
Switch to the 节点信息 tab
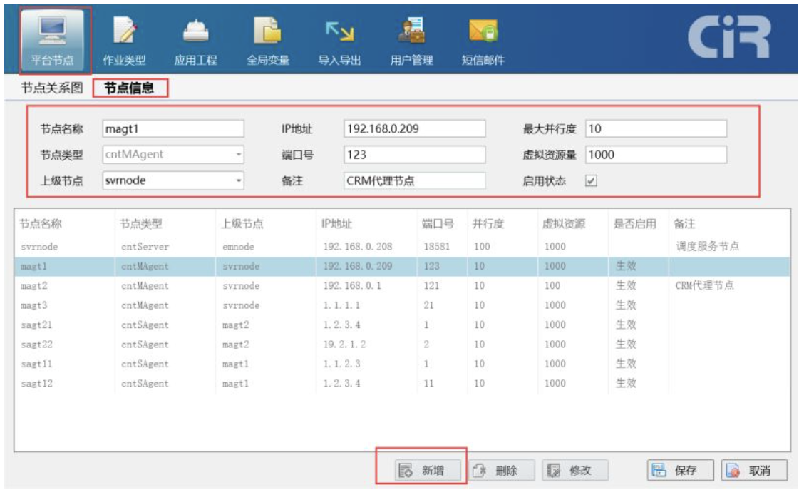point(129,88)
